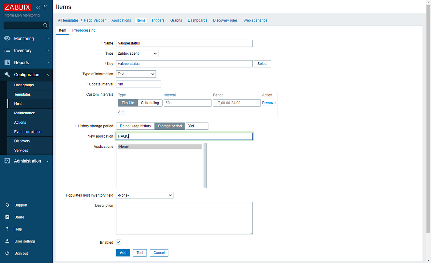Click the Update interval field
The height and width of the screenshot is (263, 431).
click(139, 84)
